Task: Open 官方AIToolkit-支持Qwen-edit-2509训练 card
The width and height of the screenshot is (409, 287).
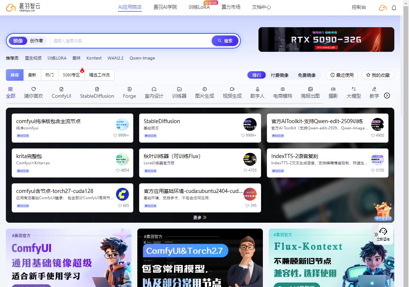Action: tap(327, 128)
